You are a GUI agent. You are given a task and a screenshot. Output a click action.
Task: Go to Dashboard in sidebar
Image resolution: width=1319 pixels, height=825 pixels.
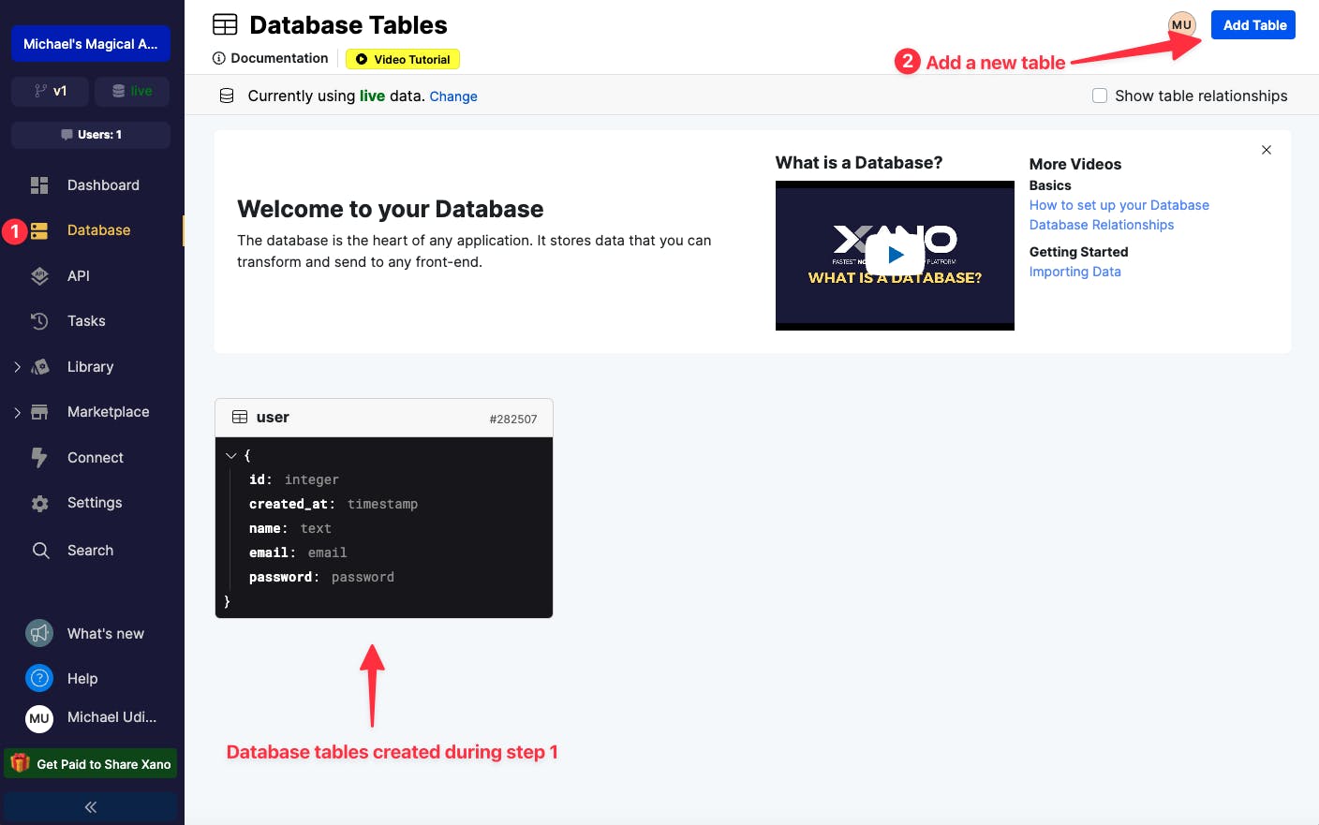(103, 185)
